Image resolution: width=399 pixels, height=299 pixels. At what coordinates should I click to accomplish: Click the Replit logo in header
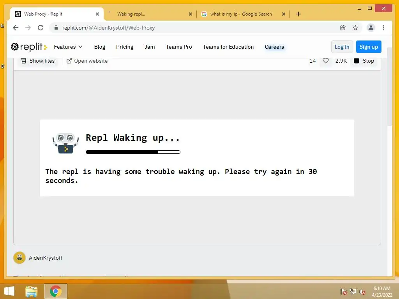coord(29,47)
